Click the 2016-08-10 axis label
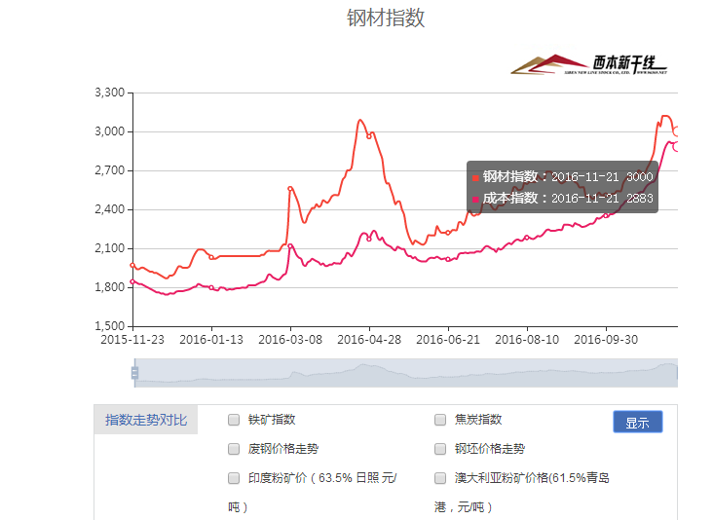The width and height of the screenshot is (713, 520). (x=527, y=340)
